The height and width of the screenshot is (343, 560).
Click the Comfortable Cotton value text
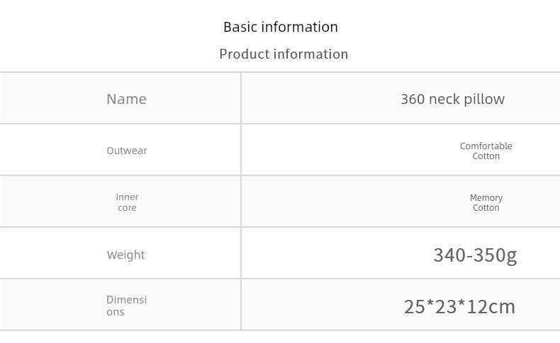click(486, 151)
